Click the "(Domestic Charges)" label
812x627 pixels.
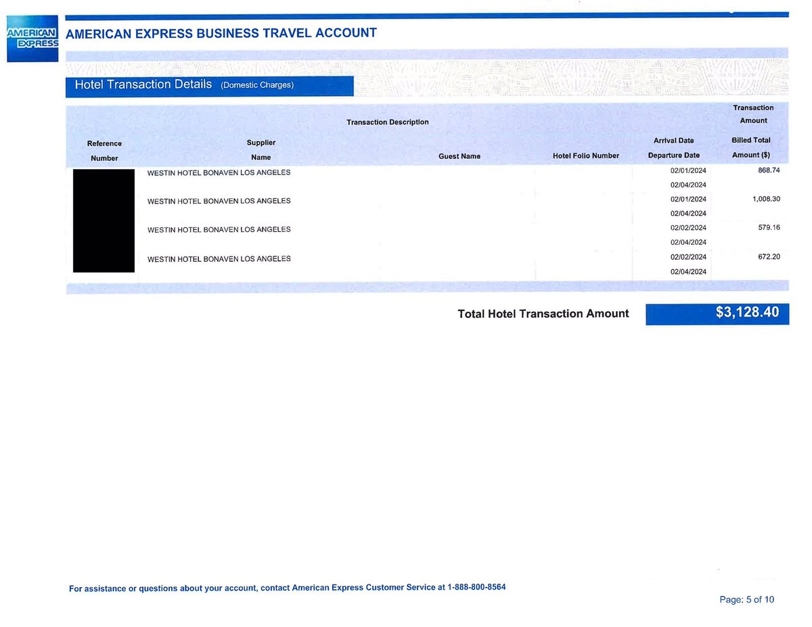coord(257,86)
